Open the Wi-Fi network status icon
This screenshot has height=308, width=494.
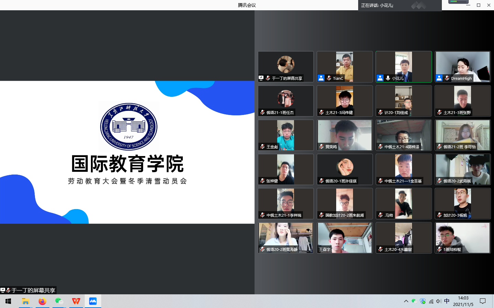[431, 301]
